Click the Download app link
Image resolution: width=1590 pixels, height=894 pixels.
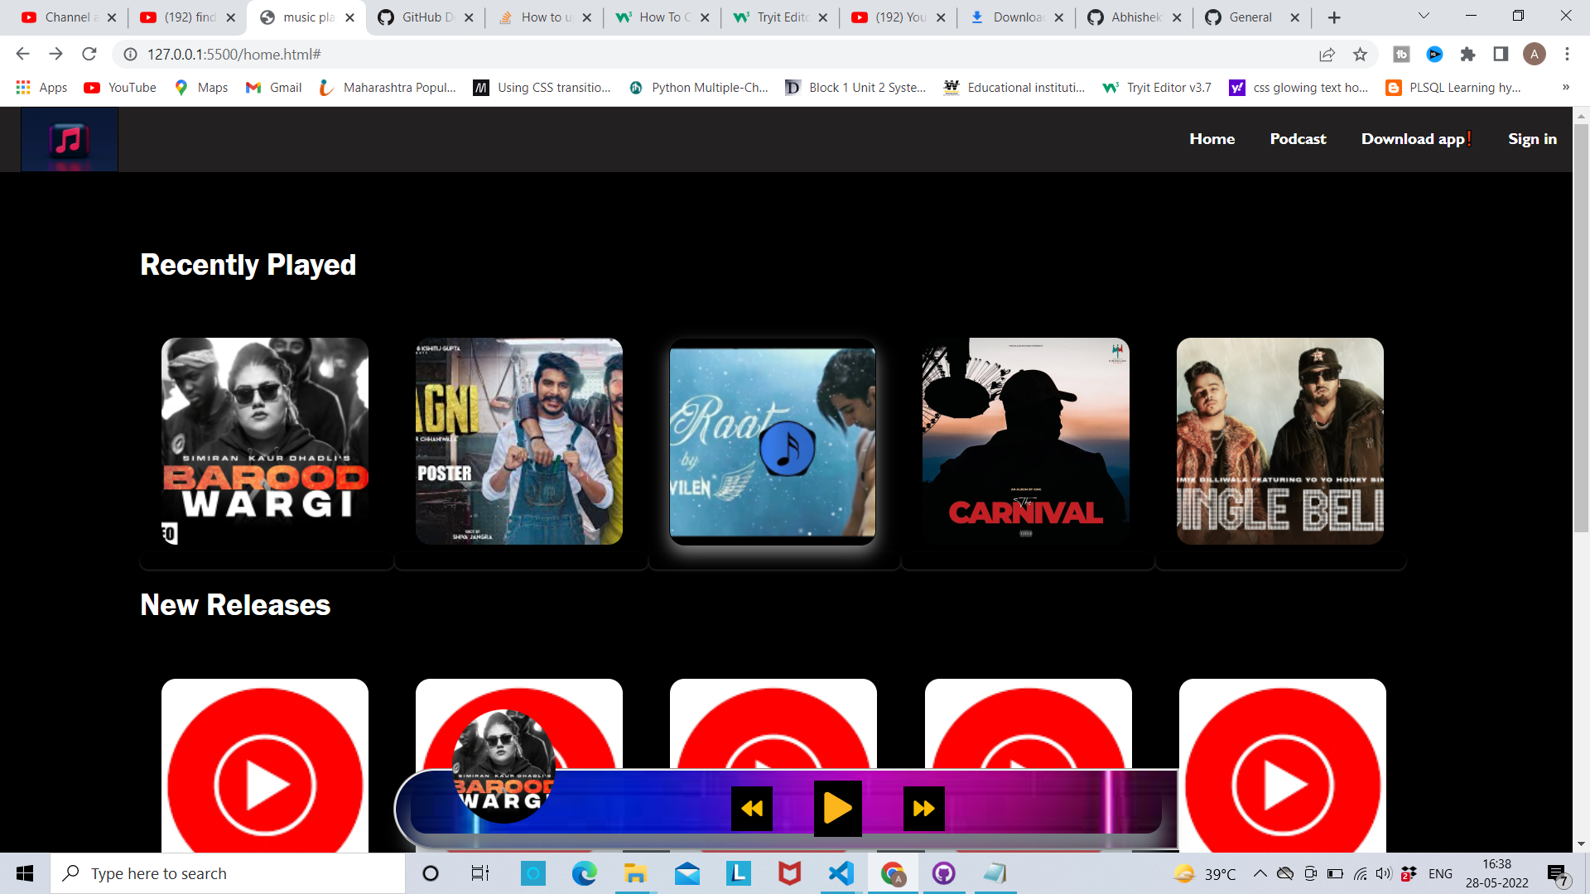click(1415, 139)
